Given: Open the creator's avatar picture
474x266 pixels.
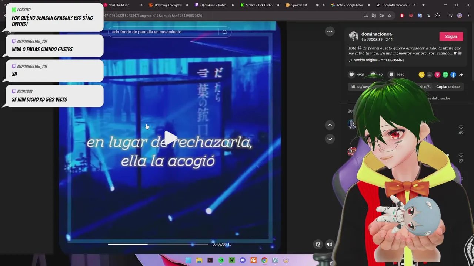Looking at the screenshot, I should [354, 36].
